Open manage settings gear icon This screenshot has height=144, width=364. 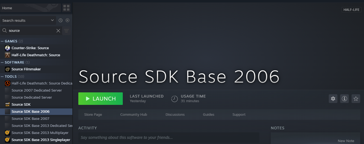[x=333, y=99]
